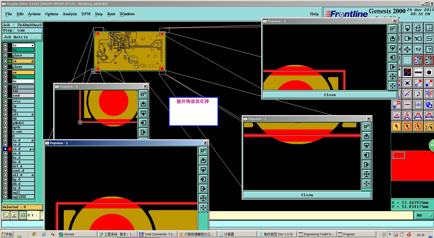The width and height of the screenshot is (434, 238).
Task: Open the Progress taskbar item
Action: coord(356,234)
